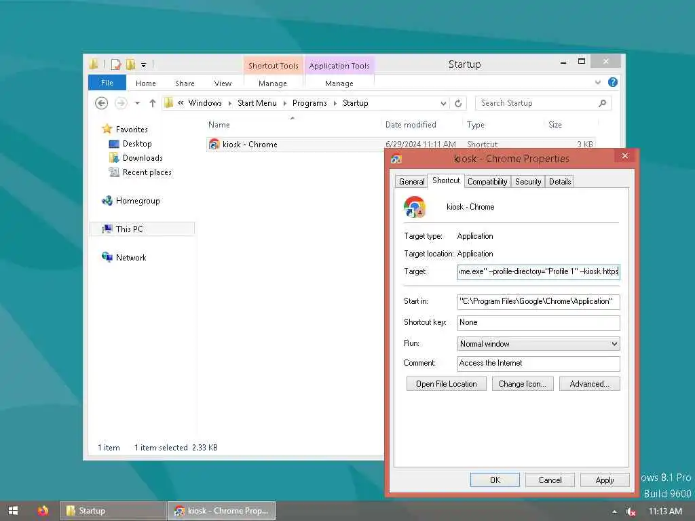Click folder icon in Startup title bar
The image size is (695, 521).
94,64
